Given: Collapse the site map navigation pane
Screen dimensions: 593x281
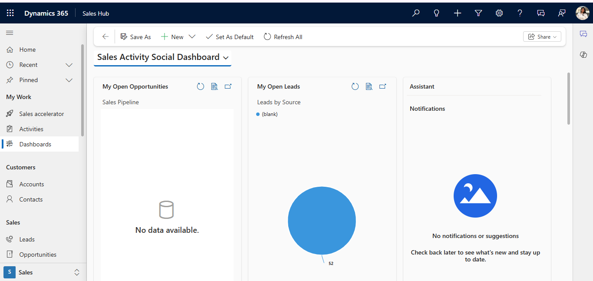Looking at the screenshot, I should click(x=9, y=33).
